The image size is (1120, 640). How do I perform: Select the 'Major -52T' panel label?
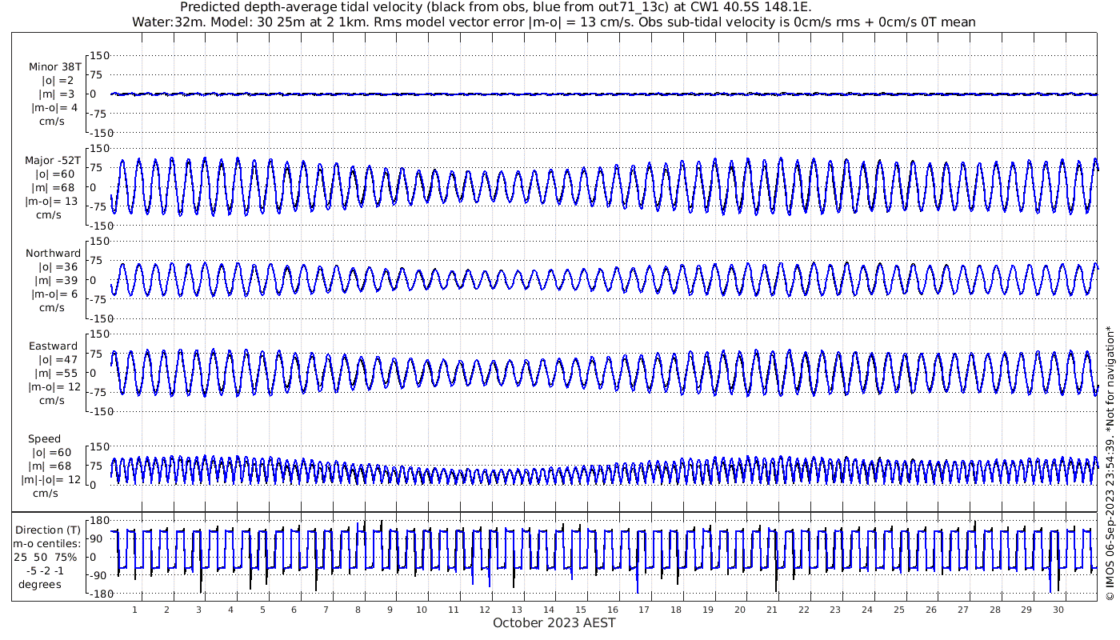(53, 161)
